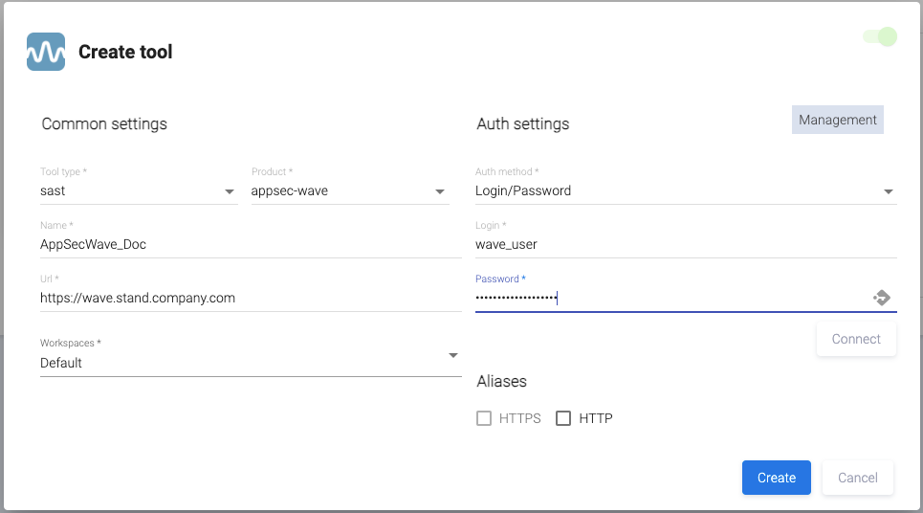
Task: Focus the Url input field
Action: click(250, 298)
